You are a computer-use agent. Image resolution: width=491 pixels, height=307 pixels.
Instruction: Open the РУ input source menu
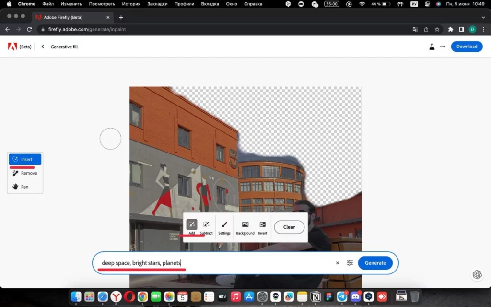pyautogui.click(x=413, y=4)
